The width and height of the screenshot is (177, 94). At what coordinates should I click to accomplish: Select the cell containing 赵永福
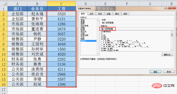point(37,14)
